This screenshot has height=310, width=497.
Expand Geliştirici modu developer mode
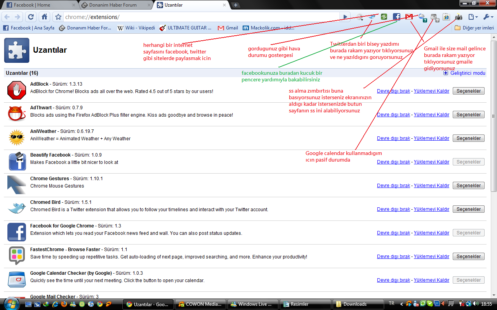[464, 73]
